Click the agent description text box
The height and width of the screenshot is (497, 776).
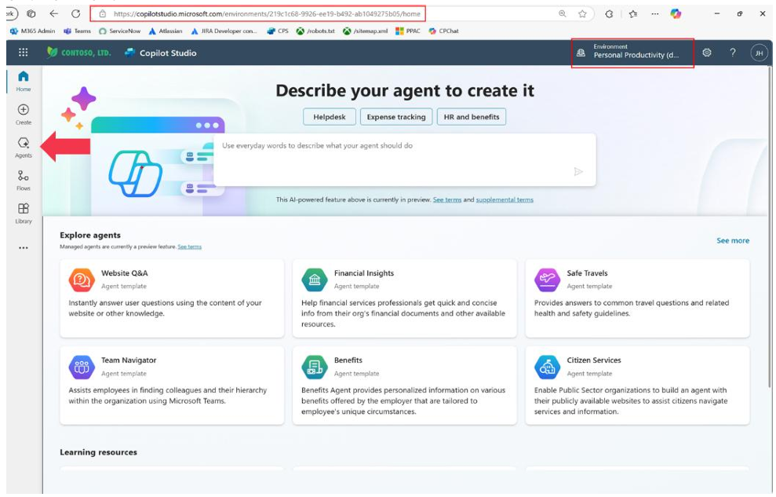(405, 159)
